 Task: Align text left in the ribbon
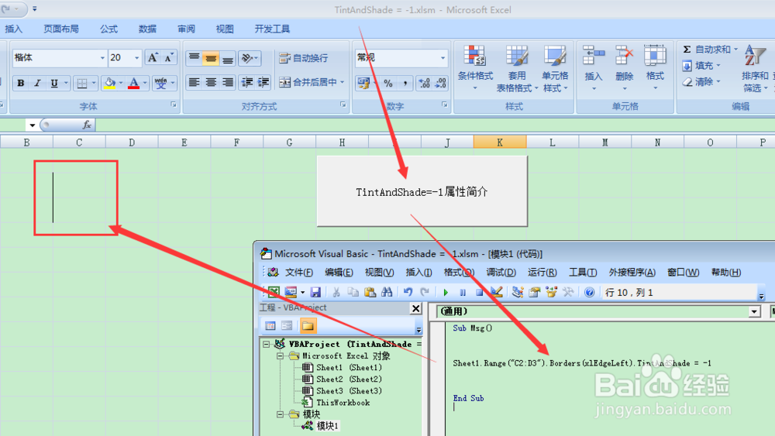195,82
